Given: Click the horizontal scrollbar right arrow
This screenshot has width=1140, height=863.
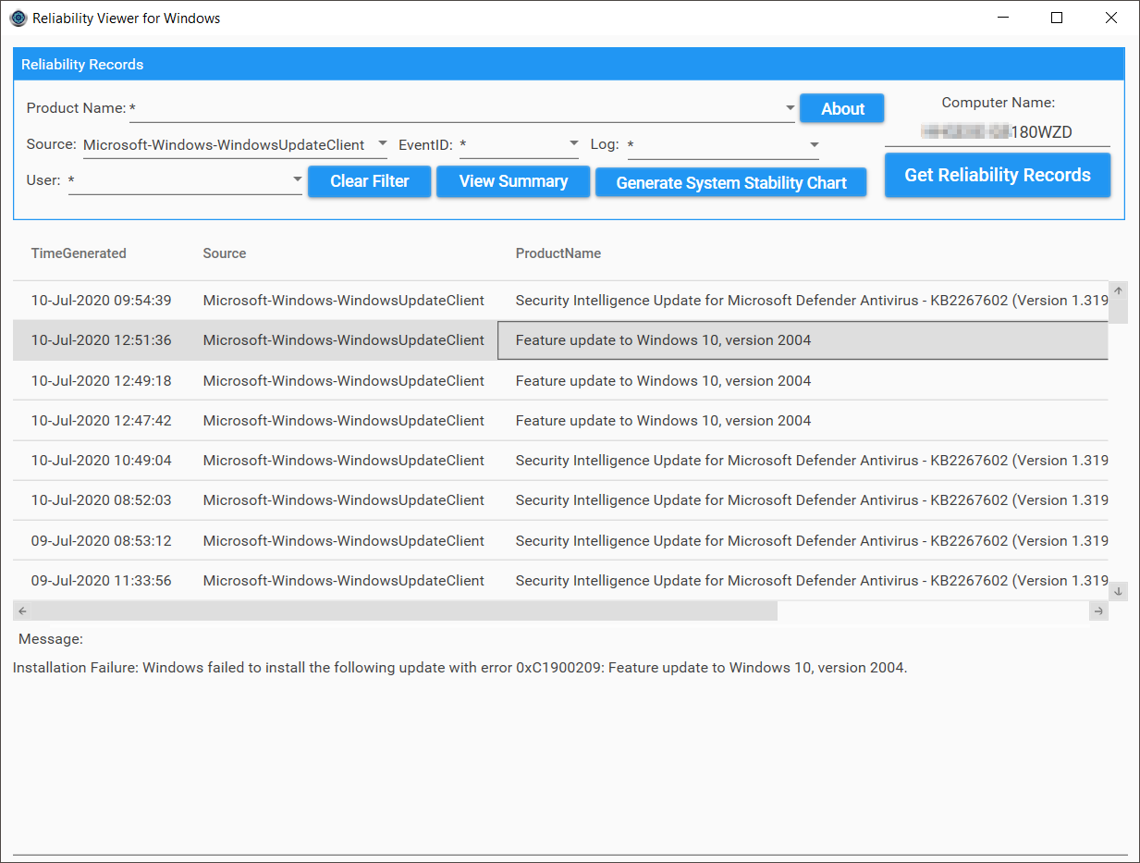Looking at the screenshot, I should coord(1098,611).
